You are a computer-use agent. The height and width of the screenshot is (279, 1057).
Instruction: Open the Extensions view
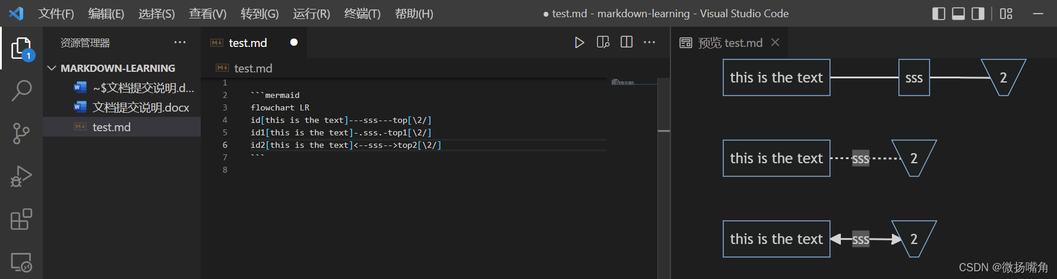21,219
